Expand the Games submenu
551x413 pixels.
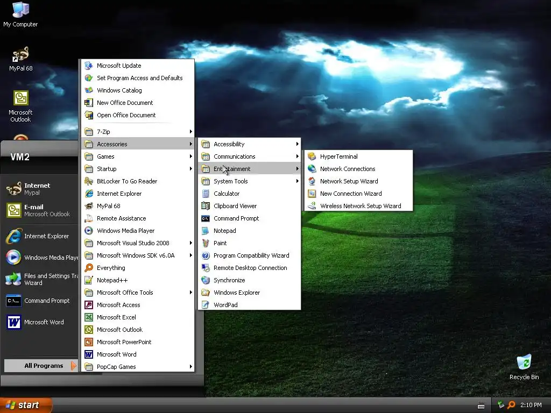coord(138,156)
